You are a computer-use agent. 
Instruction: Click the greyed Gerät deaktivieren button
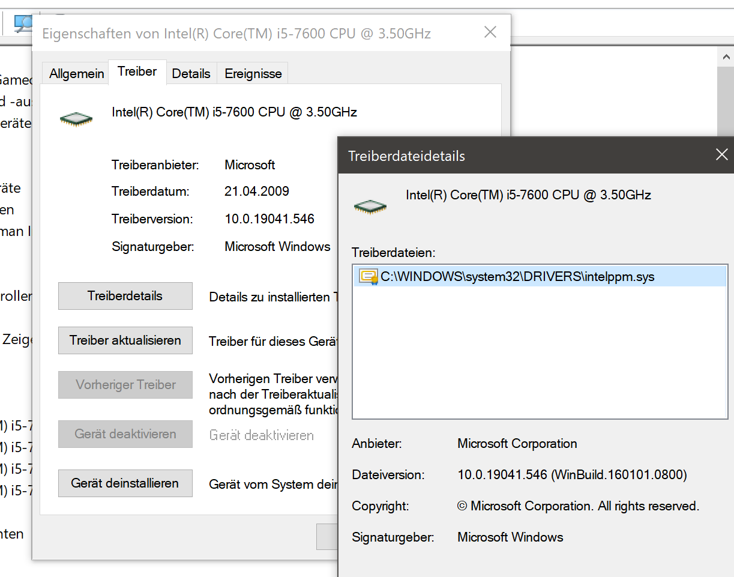tap(125, 434)
